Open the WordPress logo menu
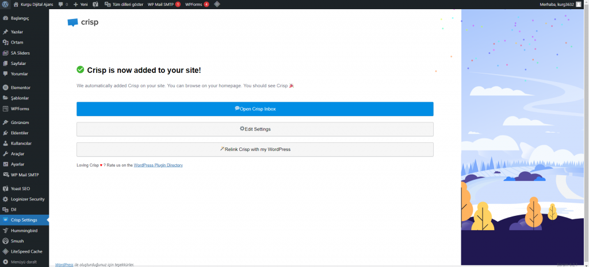The image size is (589, 267). [5, 5]
